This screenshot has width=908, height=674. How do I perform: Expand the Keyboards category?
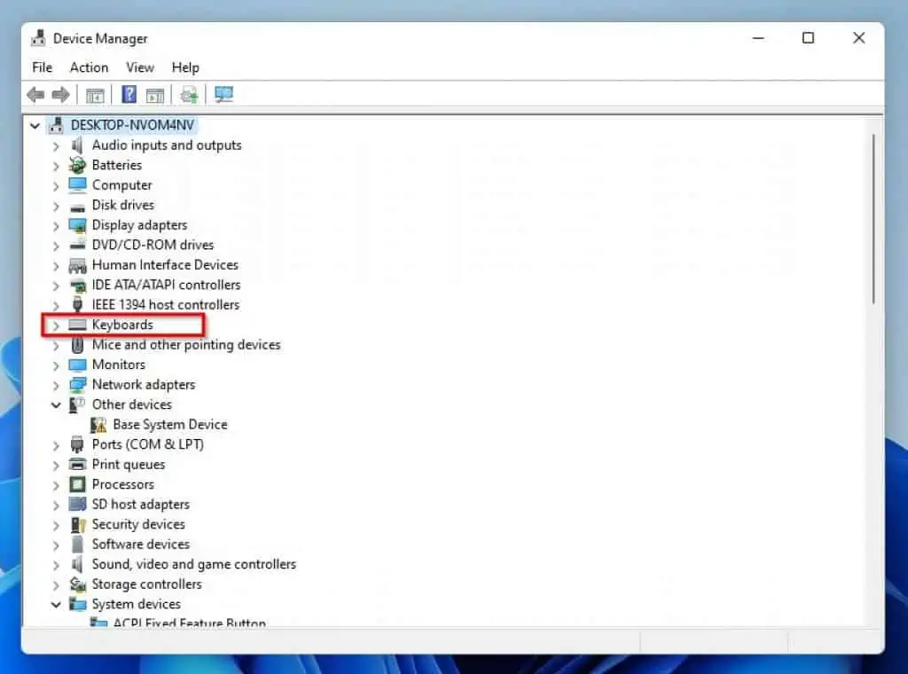tap(56, 325)
